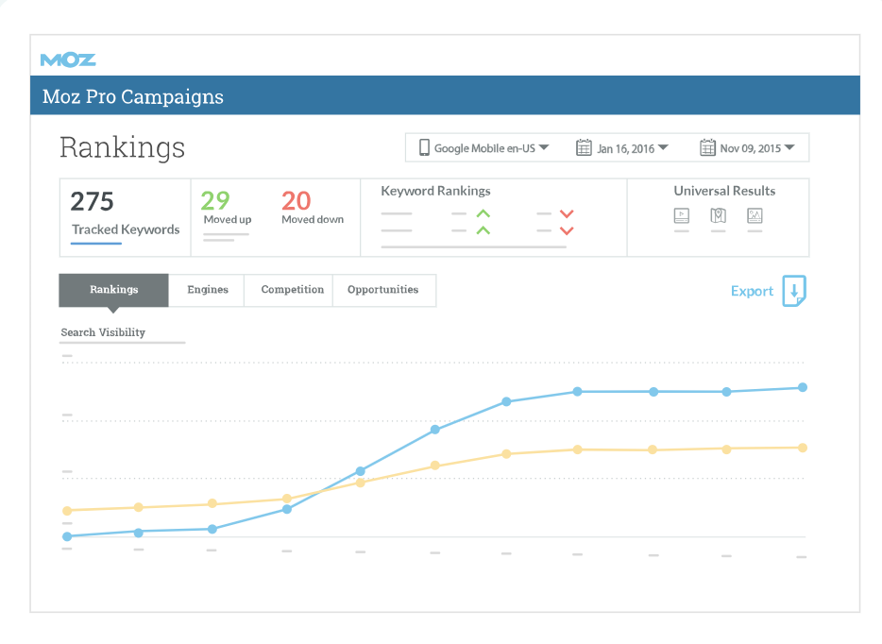The width and height of the screenshot is (882, 644).
Task: Click the last blue data point on the chart
Action: [x=803, y=387]
